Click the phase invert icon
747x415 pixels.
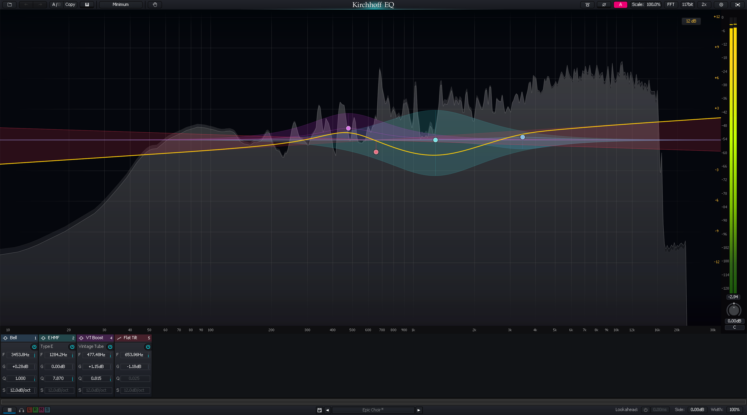click(x=604, y=5)
